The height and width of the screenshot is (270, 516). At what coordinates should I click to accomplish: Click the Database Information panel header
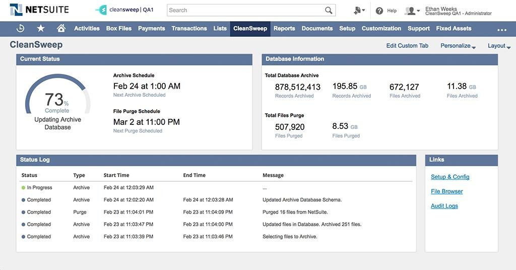coord(380,59)
